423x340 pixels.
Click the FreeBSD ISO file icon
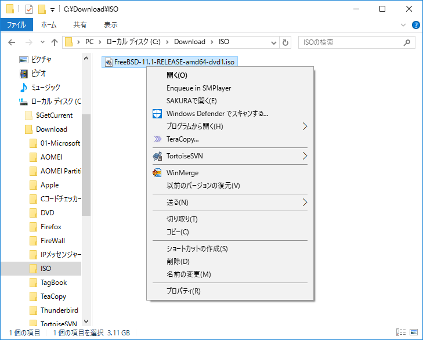[x=109, y=62]
